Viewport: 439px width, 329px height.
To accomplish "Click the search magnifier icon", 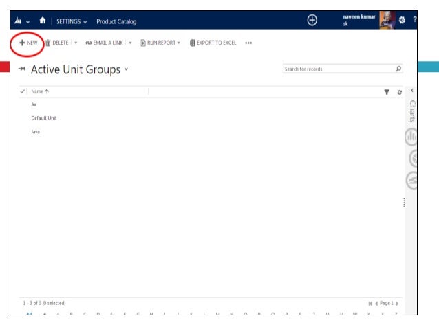I will (398, 69).
